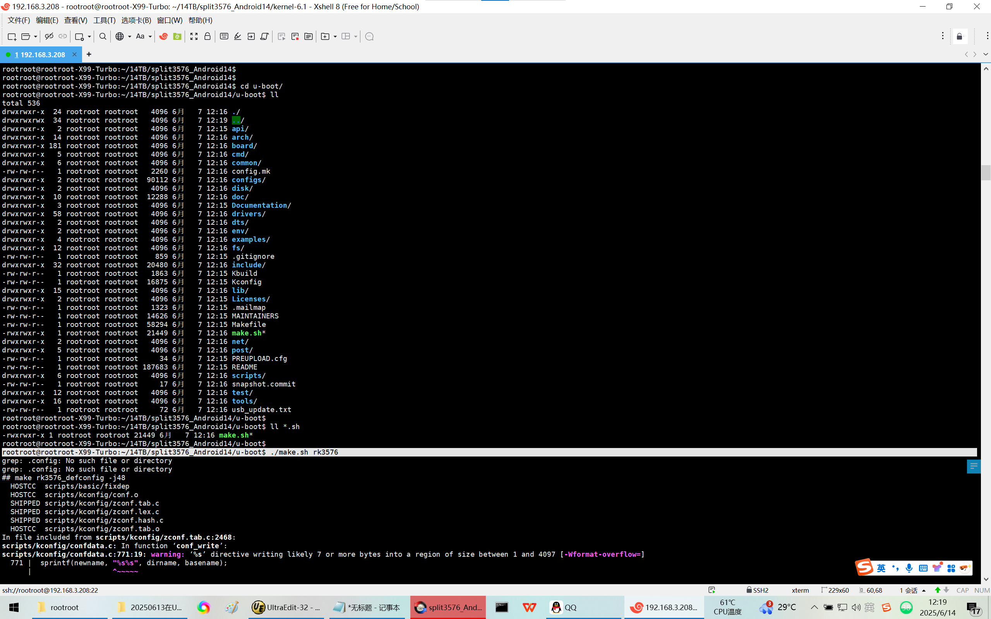The width and height of the screenshot is (991, 619).
Task: Open the Find magnifier tool
Action: [103, 36]
